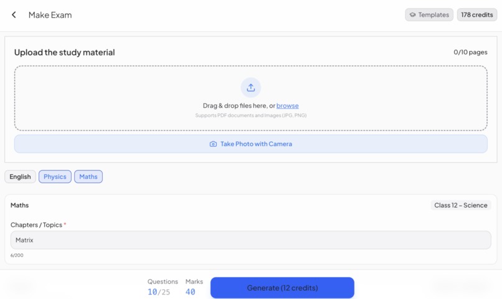Screen dimensions: 502x299
Task: Go back using the arrow icon
Action: 14,15
